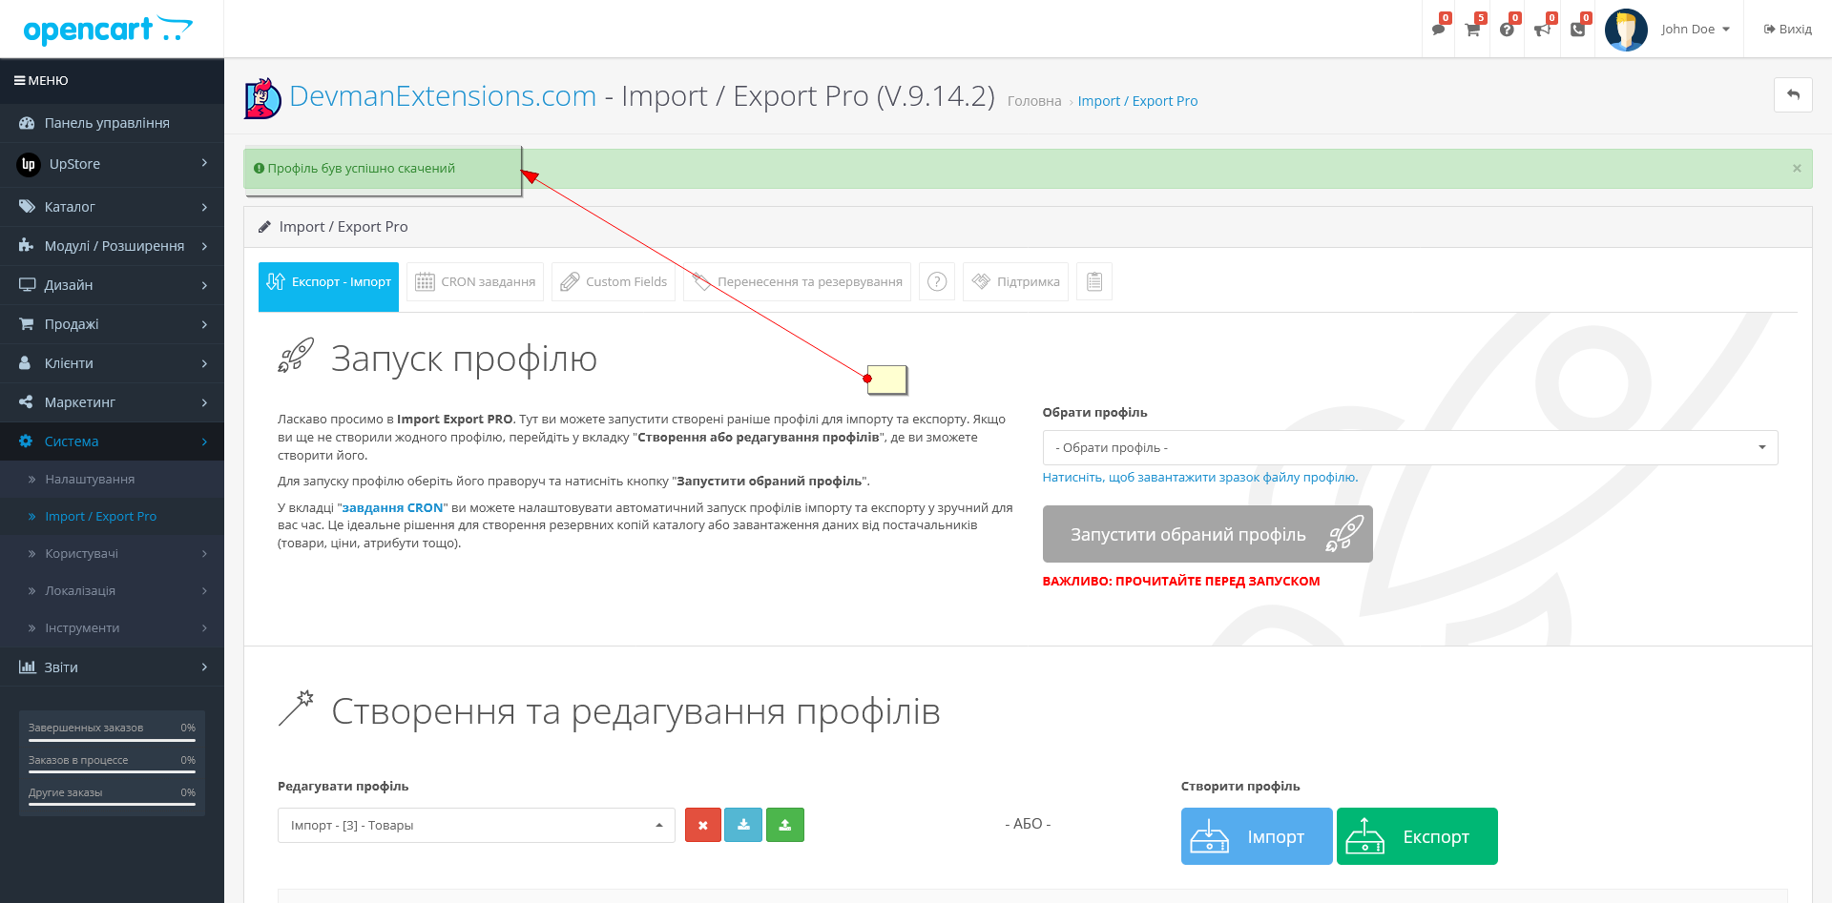Screen dimensions: 1832x903
Task: Expand the Користувачі submenu
Action: 112,554
